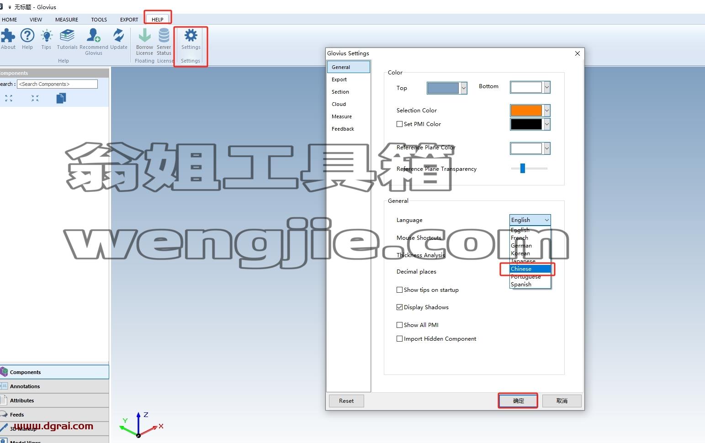This screenshot has width=705, height=443.
Task: Click the Tutorials books icon
Action: coord(67,36)
